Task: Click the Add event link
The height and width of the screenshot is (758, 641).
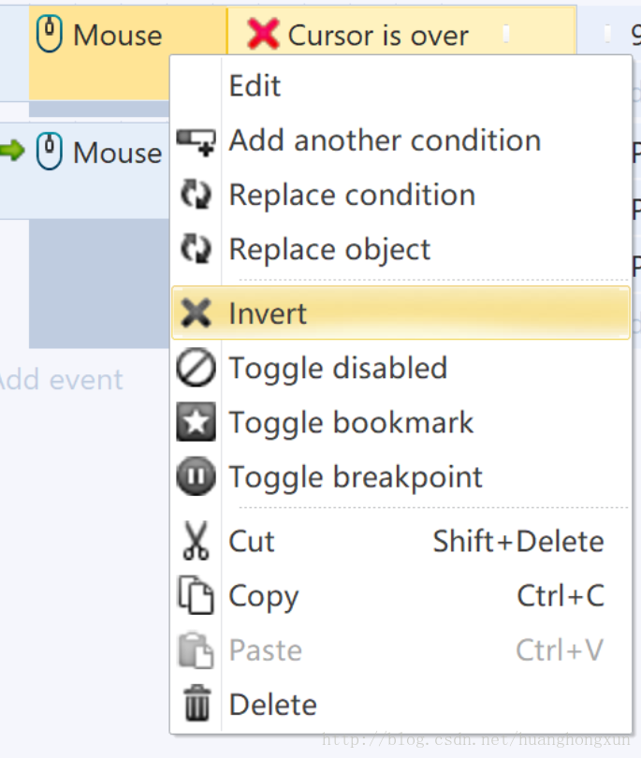Action: [60, 380]
